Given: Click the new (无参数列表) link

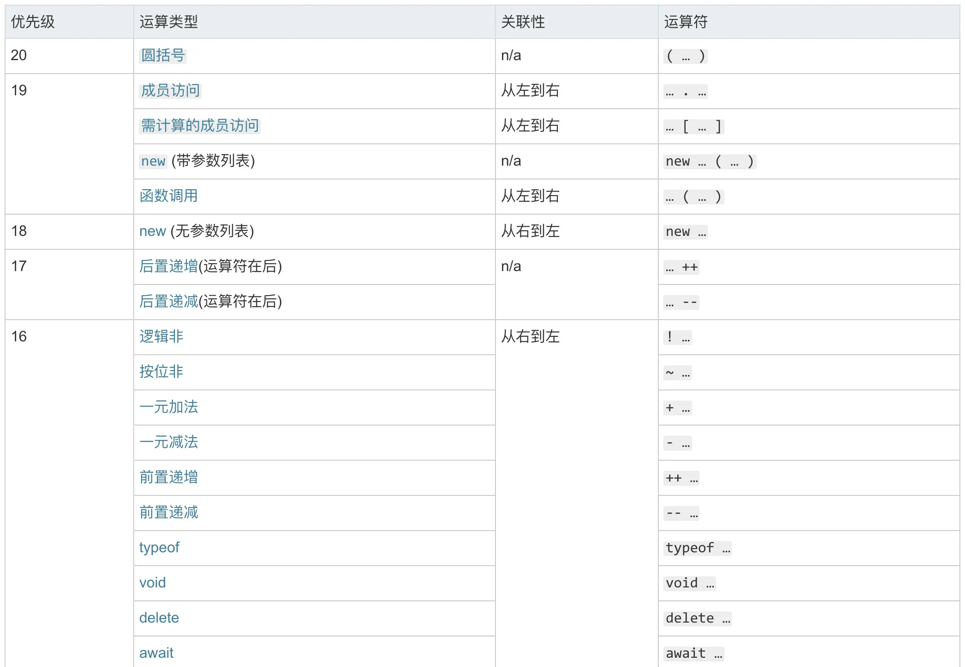Looking at the screenshot, I should pos(152,231).
